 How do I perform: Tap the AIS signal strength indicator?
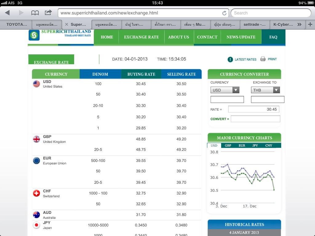click(4, 3)
